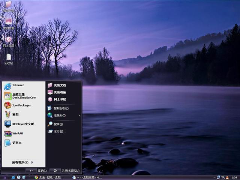The width and height of the screenshot is (240, 180).
Task: Switch to the 桌酷主题 - M... taskbar window
Action: coord(87,177)
